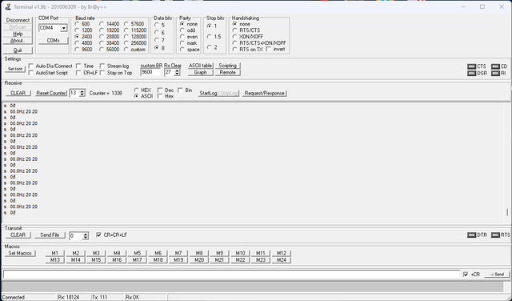The image size is (512, 301).
Task: Toggle the RI indicator light
Action: 495,73
